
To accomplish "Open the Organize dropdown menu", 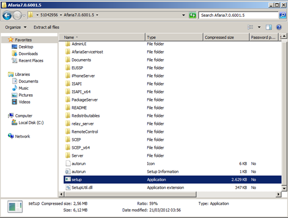I will click(16, 28).
